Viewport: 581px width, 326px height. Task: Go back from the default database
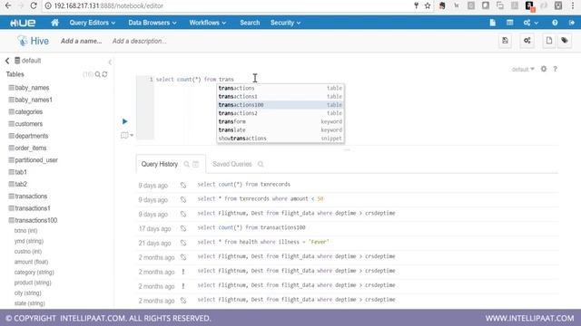(x=7, y=61)
